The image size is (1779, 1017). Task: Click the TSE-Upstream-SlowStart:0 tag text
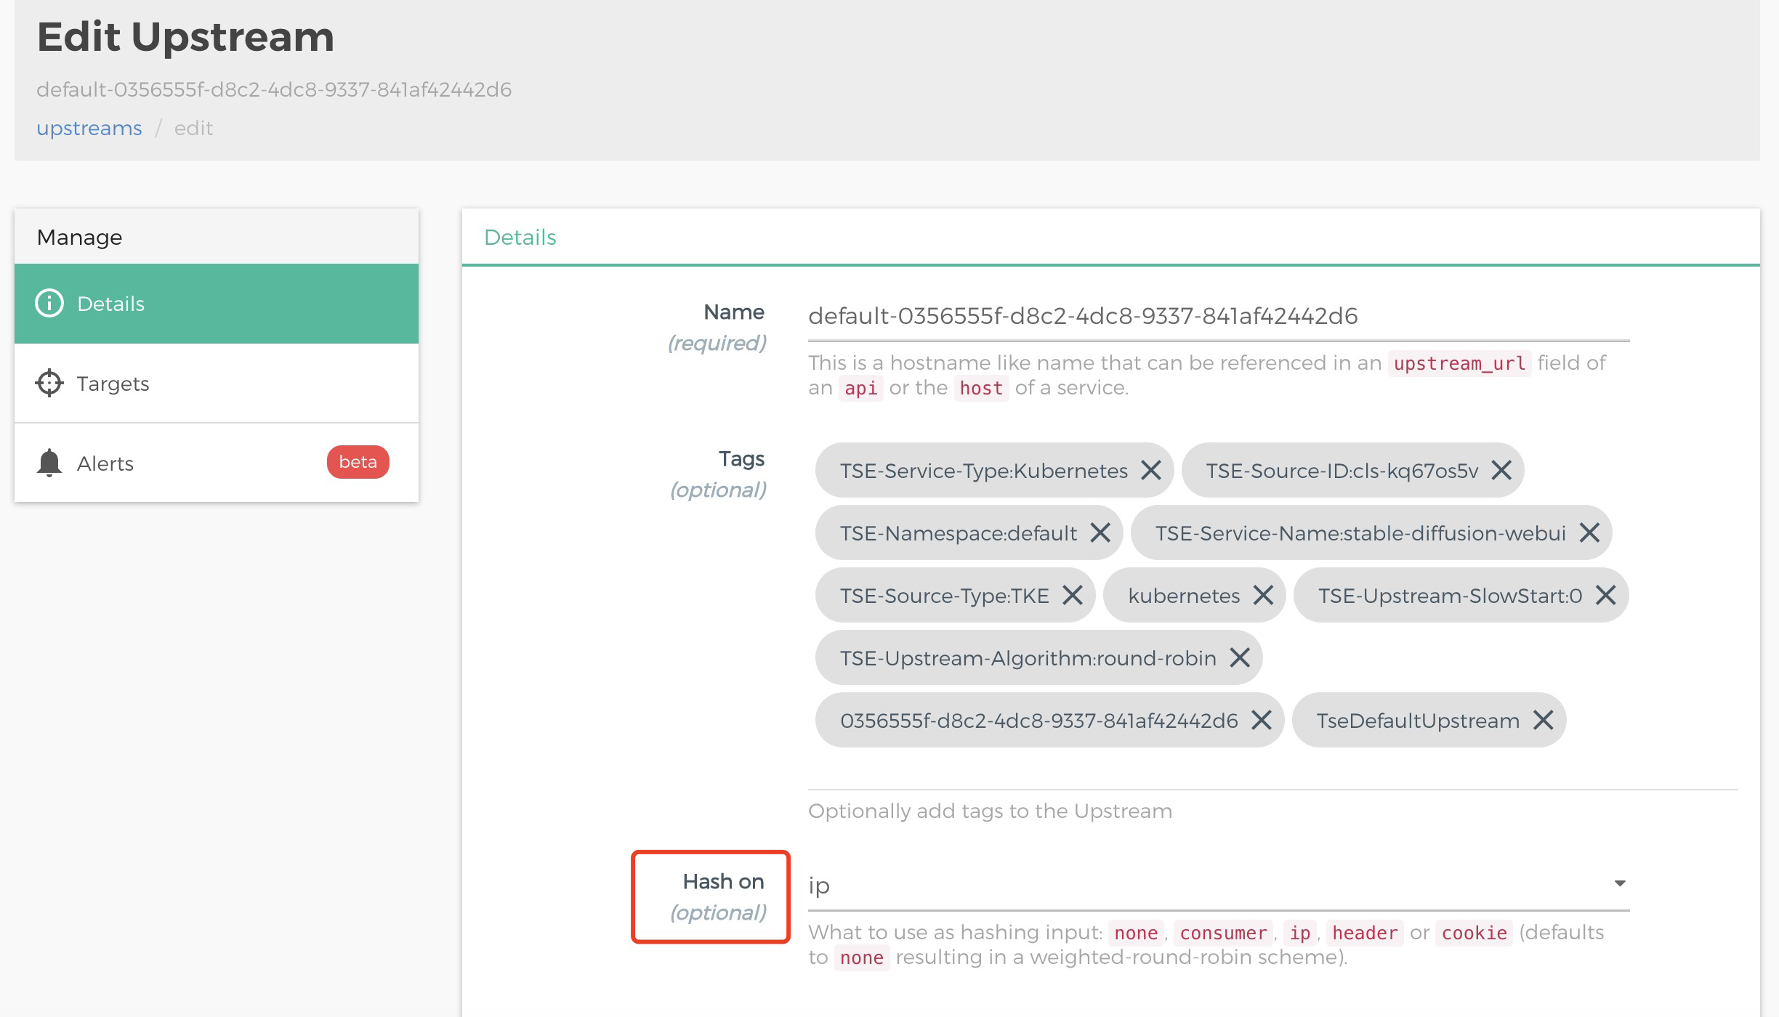(x=1450, y=596)
